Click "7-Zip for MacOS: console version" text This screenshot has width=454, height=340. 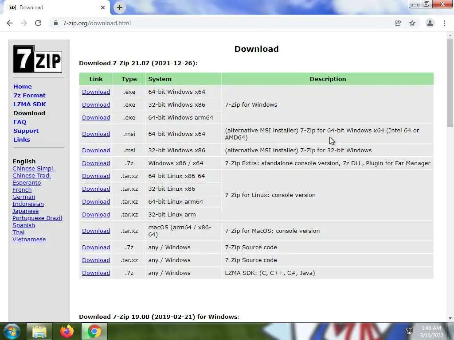click(272, 231)
